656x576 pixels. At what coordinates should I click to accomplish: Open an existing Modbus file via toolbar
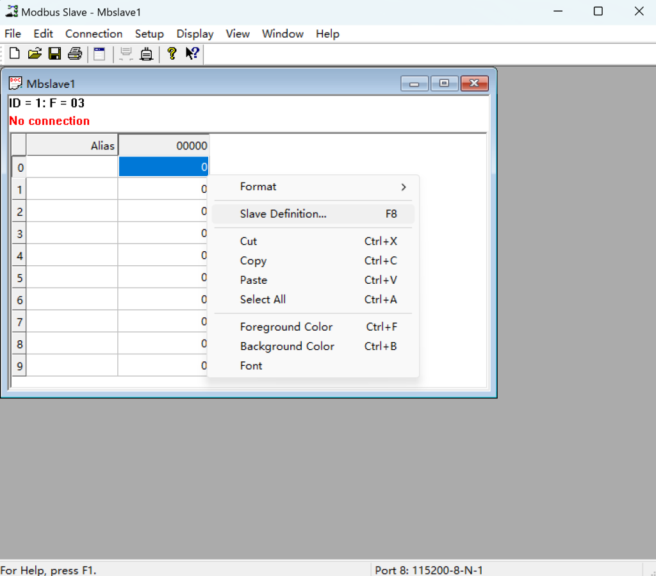pos(35,53)
